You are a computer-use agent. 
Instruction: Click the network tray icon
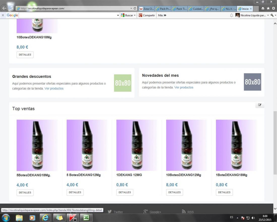(x=248, y=218)
